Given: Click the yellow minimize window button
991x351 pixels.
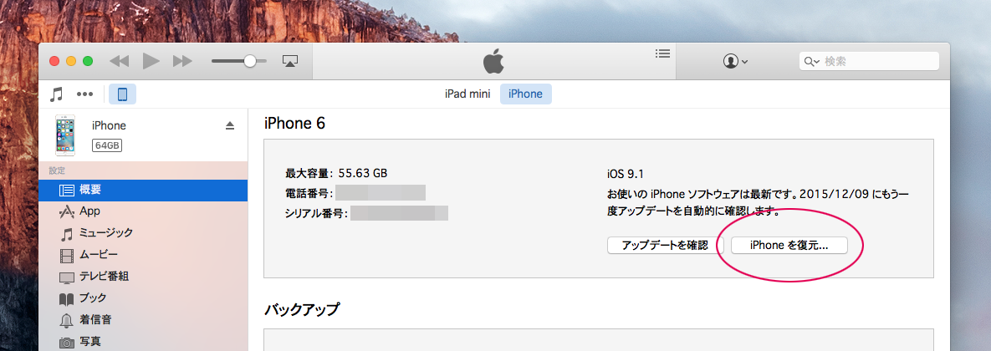Looking at the screenshot, I should (x=71, y=61).
